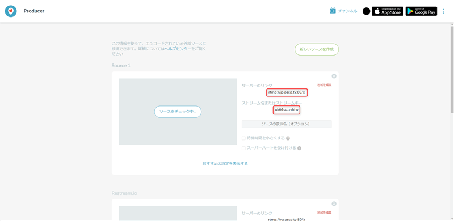
Task: Select Restream.io server URL rtmp://va.pscp.tv:80/x
Action: coord(287,219)
